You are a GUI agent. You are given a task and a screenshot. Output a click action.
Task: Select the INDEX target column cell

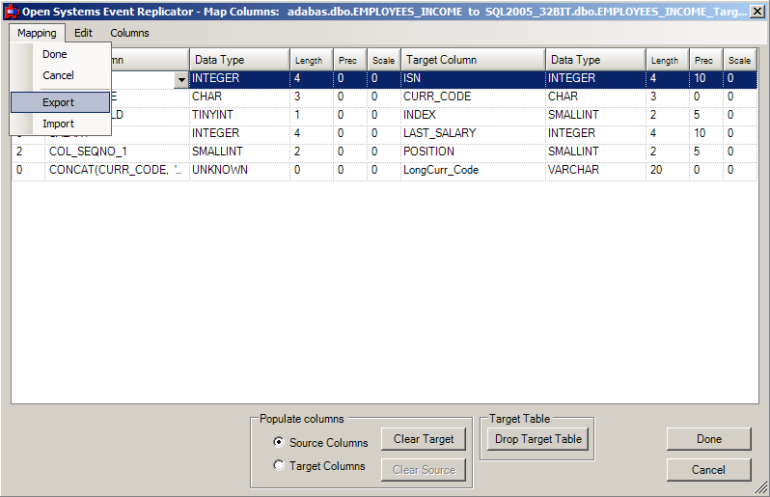(473, 115)
